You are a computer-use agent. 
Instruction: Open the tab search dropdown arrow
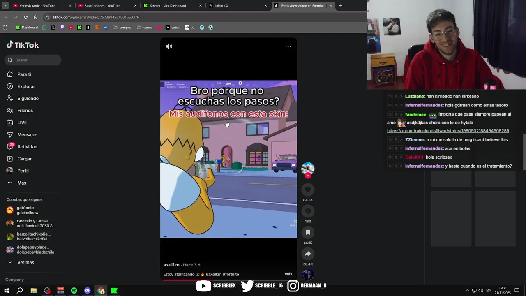point(5,6)
